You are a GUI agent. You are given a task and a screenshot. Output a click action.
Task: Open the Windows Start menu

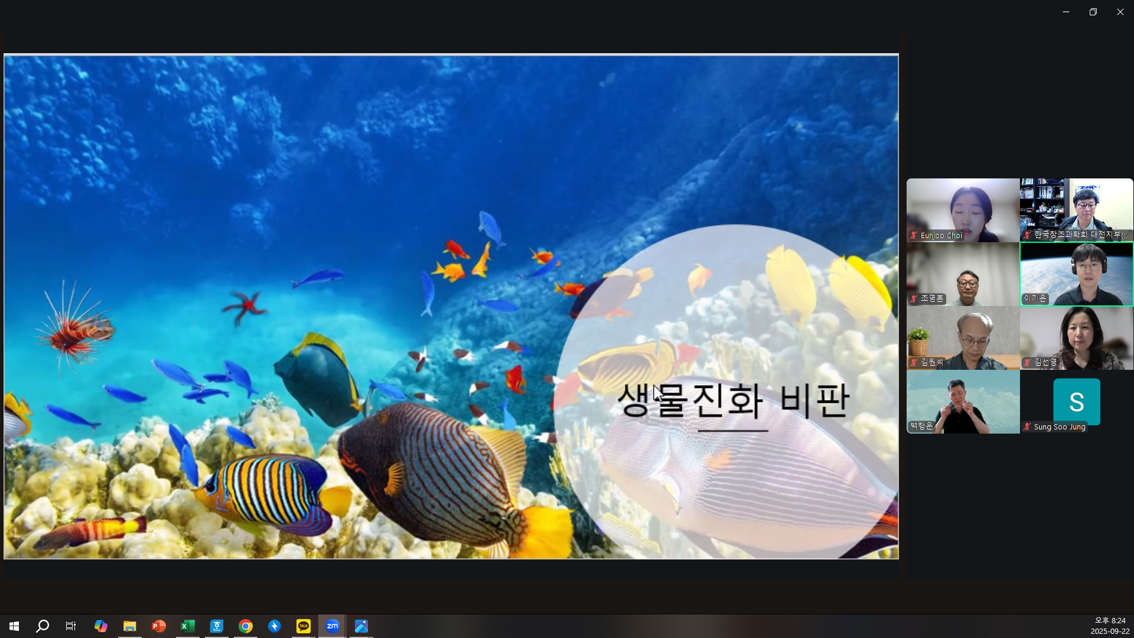14,626
